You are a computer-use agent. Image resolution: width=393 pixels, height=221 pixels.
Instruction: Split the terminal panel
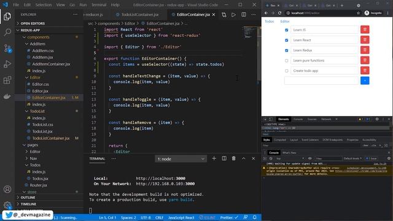tap(224, 158)
